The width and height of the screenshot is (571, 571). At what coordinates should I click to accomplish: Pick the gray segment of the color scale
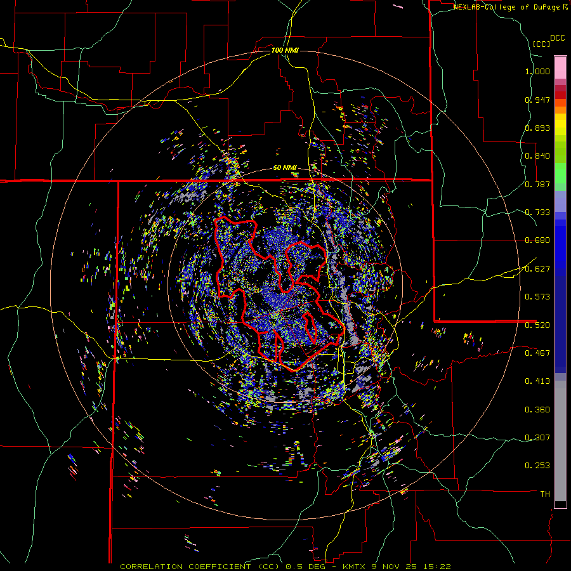click(560, 441)
